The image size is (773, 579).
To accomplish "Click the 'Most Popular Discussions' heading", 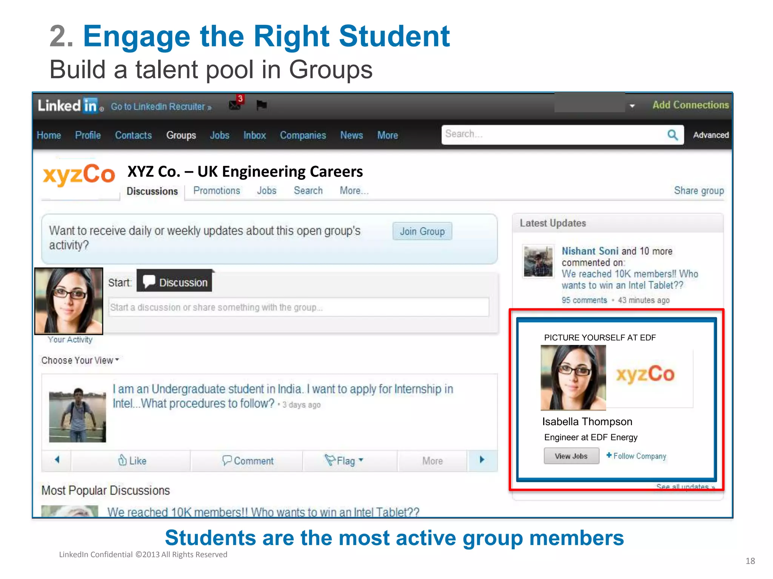I will click(x=106, y=490).
